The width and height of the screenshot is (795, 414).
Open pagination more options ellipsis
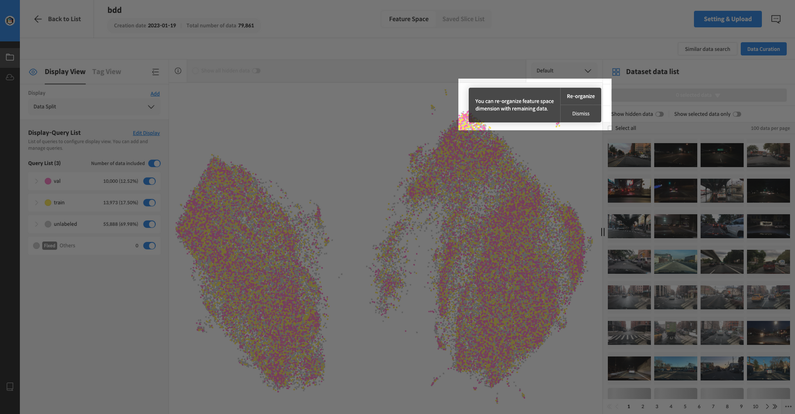pyautogui.click(x=788, y=406)
